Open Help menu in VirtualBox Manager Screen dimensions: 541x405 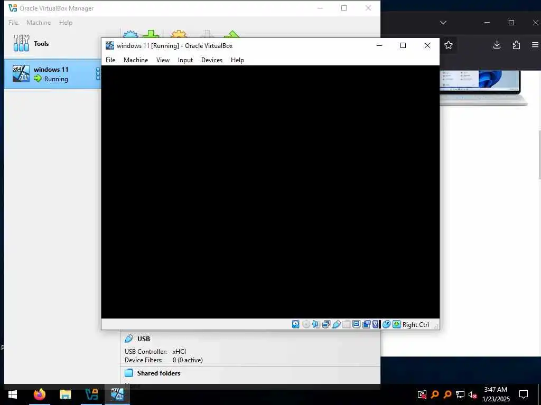[66, 23]
